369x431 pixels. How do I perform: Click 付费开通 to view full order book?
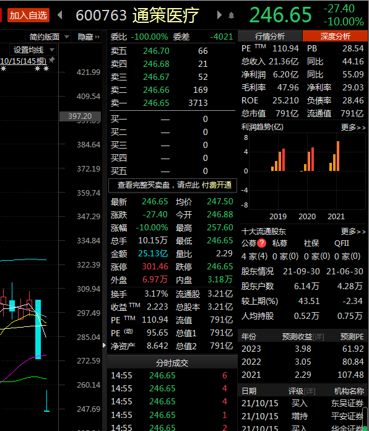[217, 185]
